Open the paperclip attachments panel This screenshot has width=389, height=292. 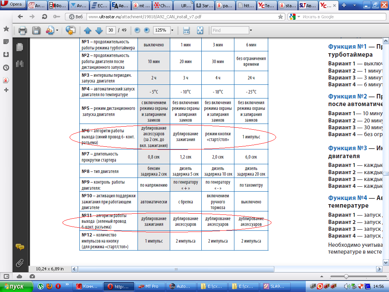(20, 263)
